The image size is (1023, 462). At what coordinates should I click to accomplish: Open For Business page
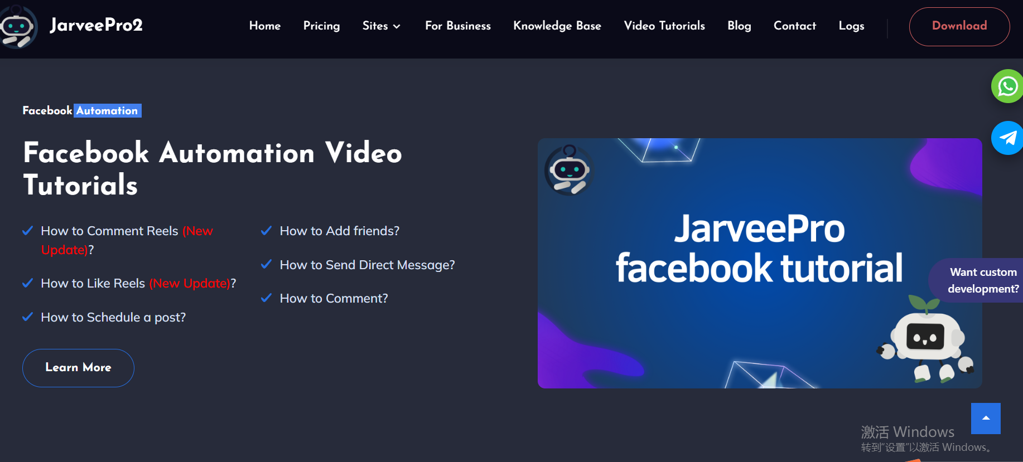pyautogui.click(x=458, y=26)
